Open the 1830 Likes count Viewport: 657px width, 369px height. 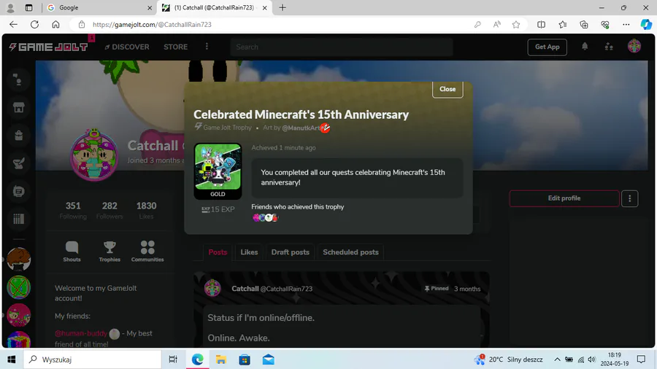click(x=146, y=211)
